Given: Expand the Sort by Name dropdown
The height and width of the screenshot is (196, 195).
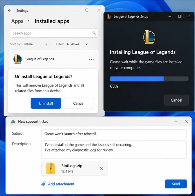Looking at the screenshot, I should tap(36, 44).
